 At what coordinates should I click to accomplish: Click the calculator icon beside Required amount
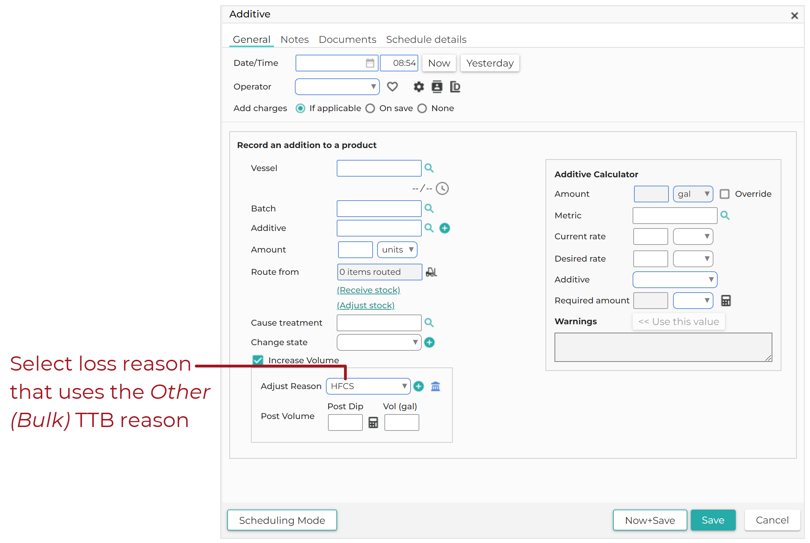point(726,301)
